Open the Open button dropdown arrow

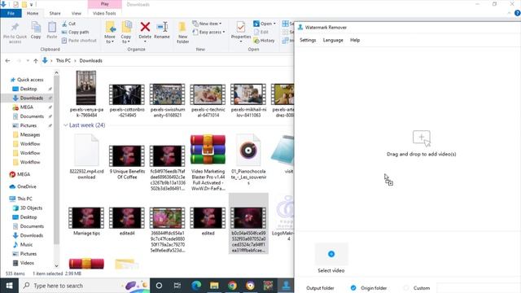pos(274,24)
